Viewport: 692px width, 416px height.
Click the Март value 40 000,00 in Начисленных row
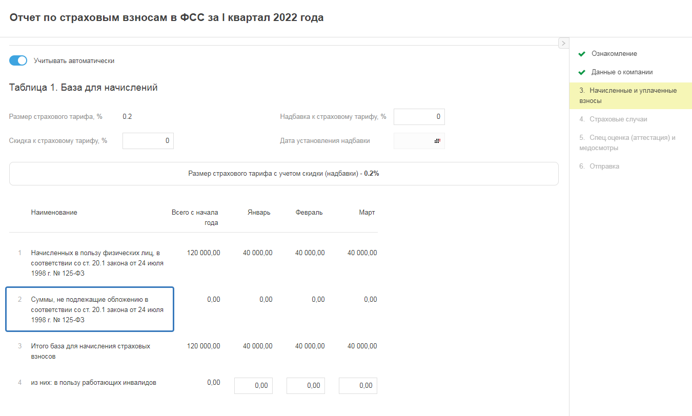362,253
